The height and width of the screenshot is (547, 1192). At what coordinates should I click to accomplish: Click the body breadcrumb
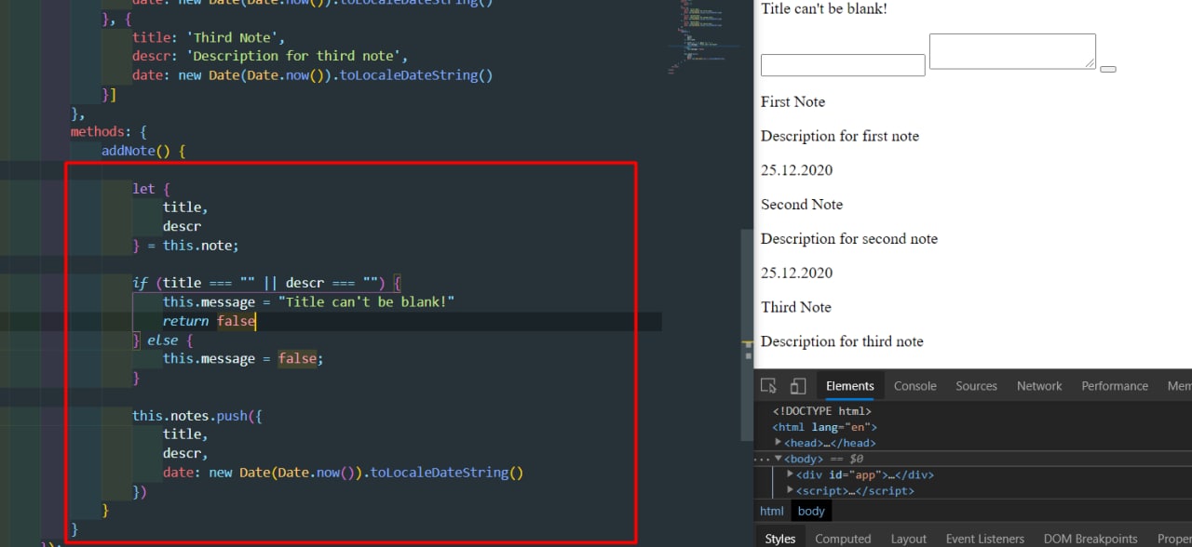(811, 511)
